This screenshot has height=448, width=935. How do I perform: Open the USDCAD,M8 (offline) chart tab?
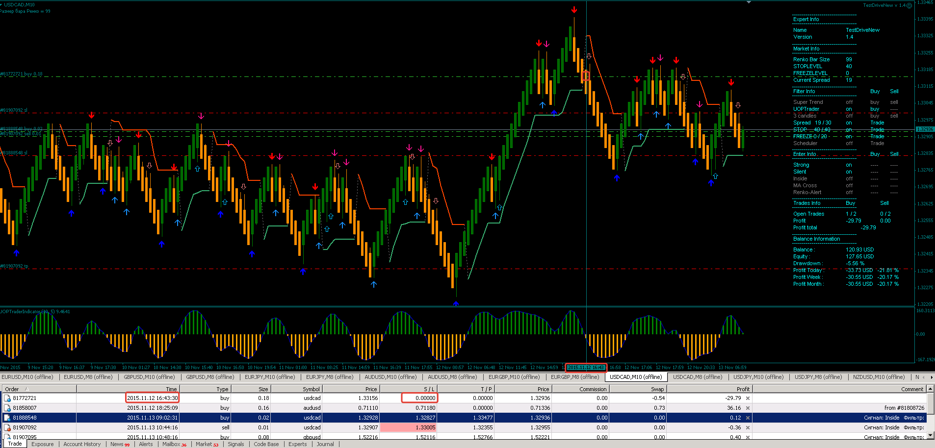(x=698, y=377)
